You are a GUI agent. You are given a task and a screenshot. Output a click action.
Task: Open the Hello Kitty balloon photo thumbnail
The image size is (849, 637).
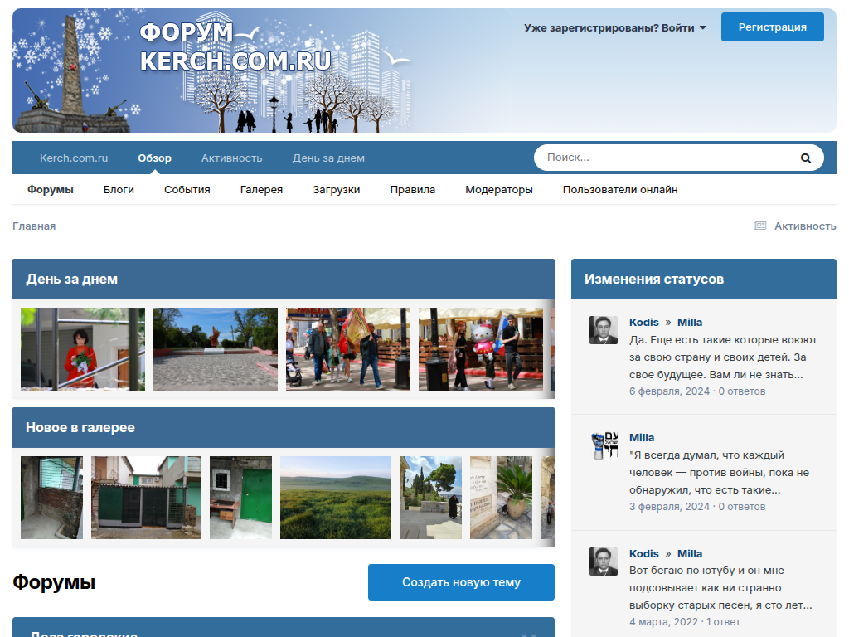(x=480, y=349)
